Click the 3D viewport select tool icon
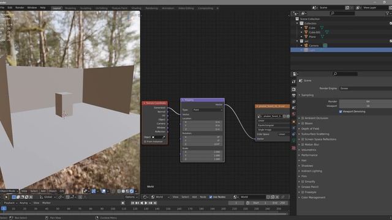The width and height of the screenshot is (392, 220). coord(6,197)
